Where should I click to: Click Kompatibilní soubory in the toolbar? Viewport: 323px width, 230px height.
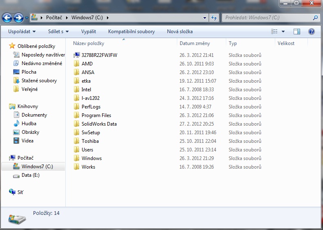click(131, 32)
